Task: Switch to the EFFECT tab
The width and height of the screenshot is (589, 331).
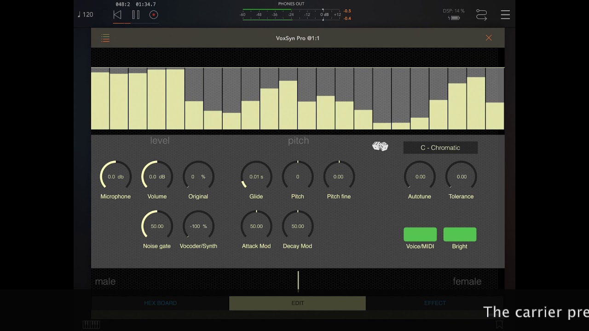Action: 435,303
